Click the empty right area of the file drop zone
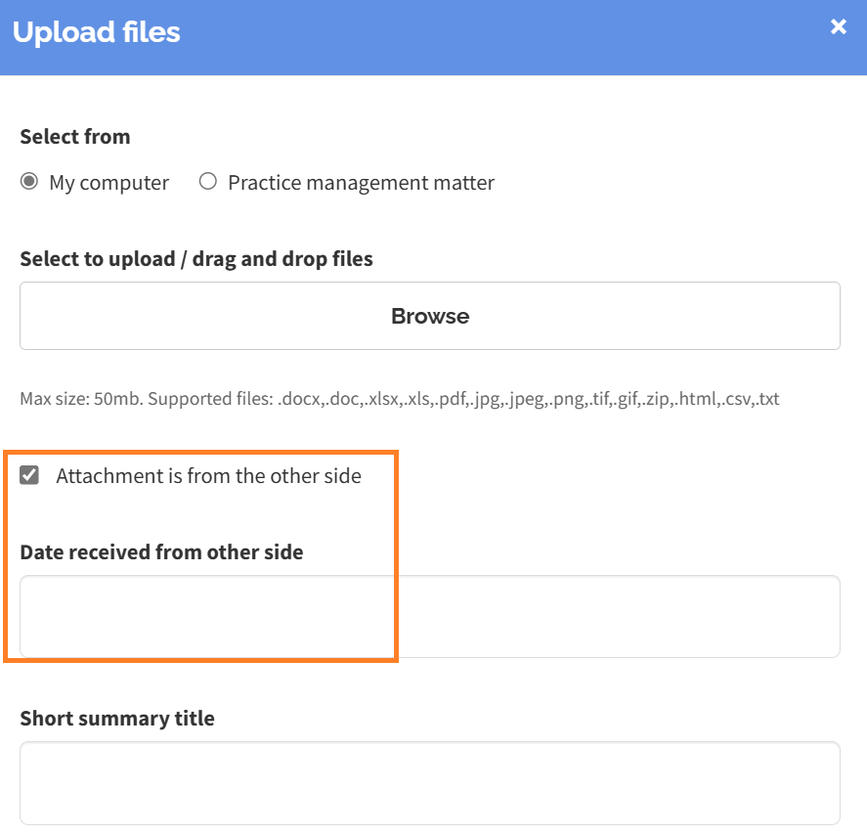This screenshot has width=867, height=835. coord(691,316)
